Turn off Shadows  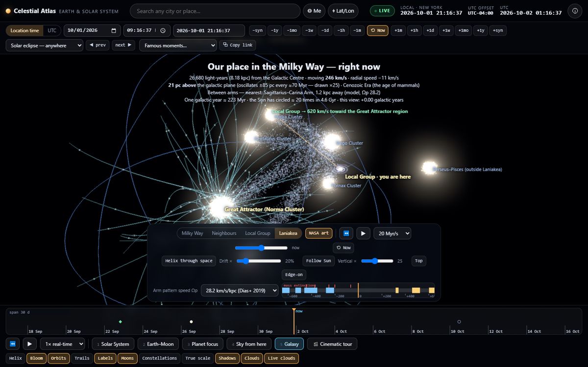tap(227, 358)
